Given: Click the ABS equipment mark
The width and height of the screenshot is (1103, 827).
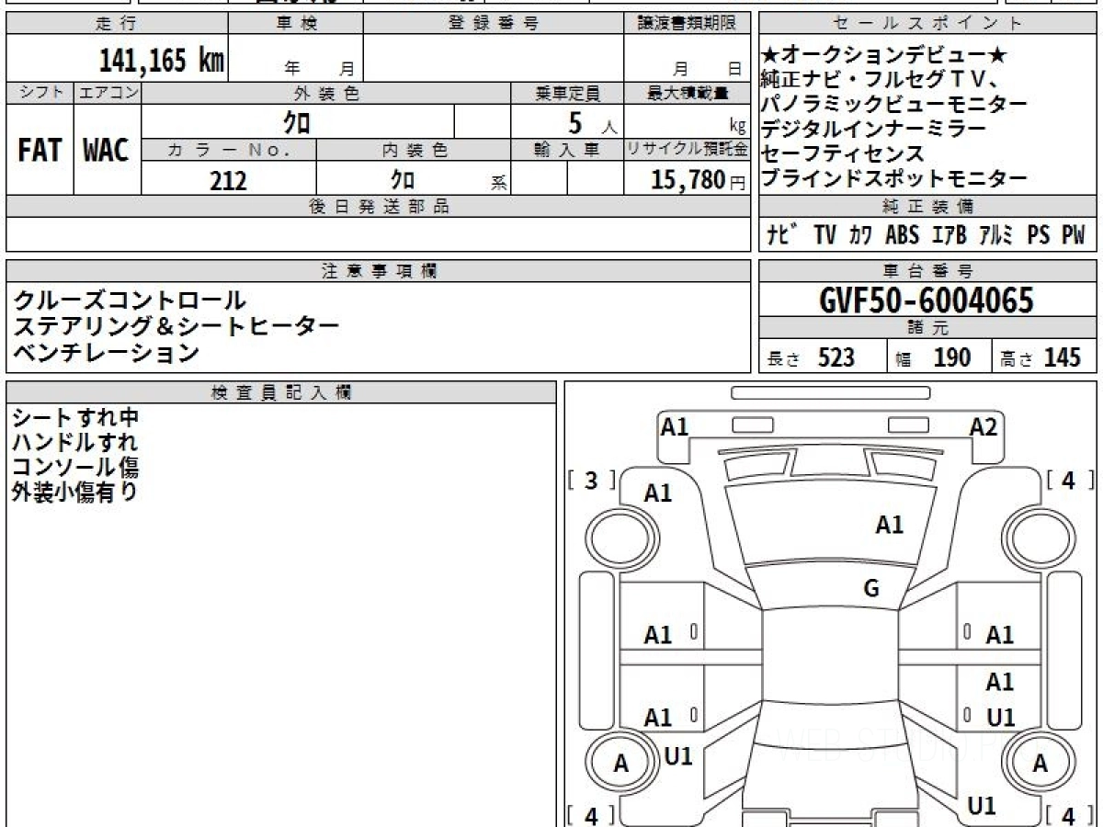Looking at the screenshot, I should (903, 235).
